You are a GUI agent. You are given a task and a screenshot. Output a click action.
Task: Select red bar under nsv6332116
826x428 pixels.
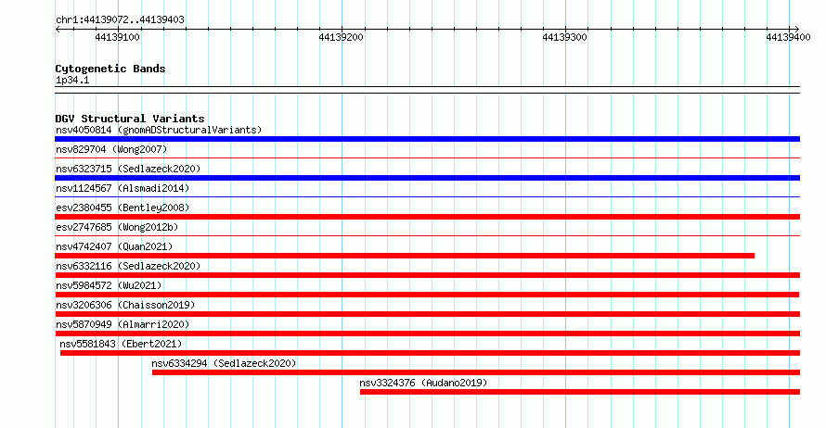coord(427,275)
